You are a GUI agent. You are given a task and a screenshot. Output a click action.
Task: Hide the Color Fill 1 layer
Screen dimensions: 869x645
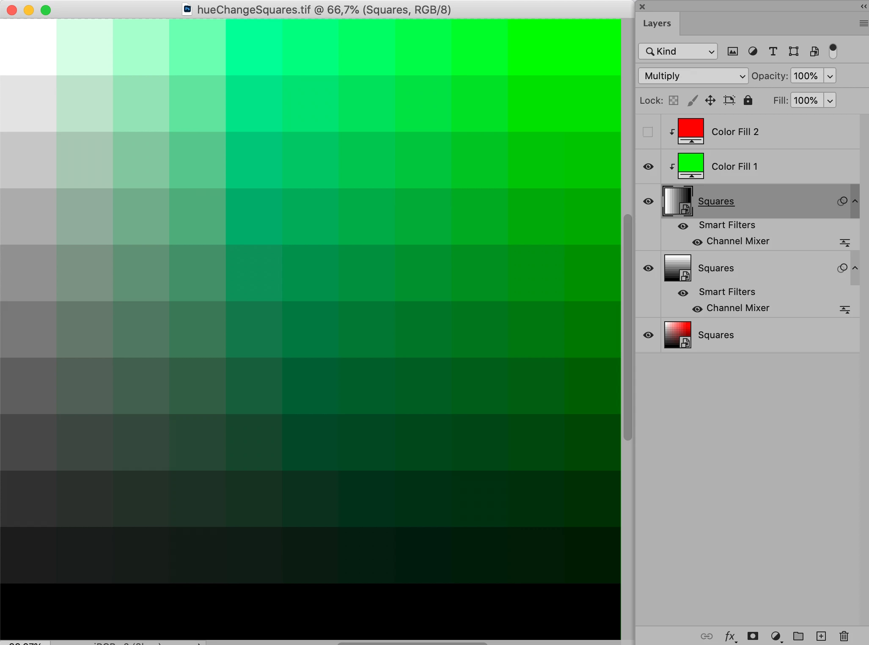(648, 167)
